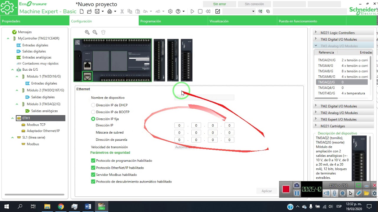Start the controller with the play icon
The height and width of the screenshot is (212, 378).
pos(192,11)
